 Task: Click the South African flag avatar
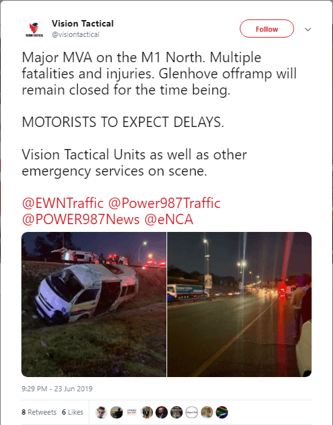coord(222,412)
